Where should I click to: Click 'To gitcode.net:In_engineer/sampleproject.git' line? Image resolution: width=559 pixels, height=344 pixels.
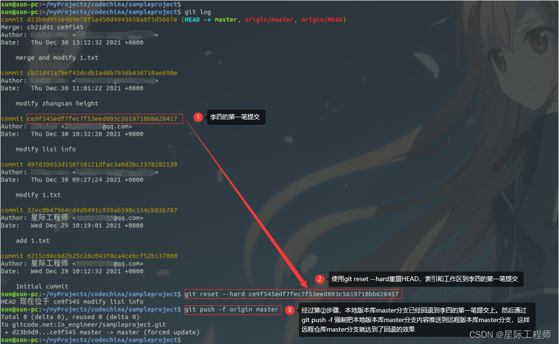click(83, 324)
